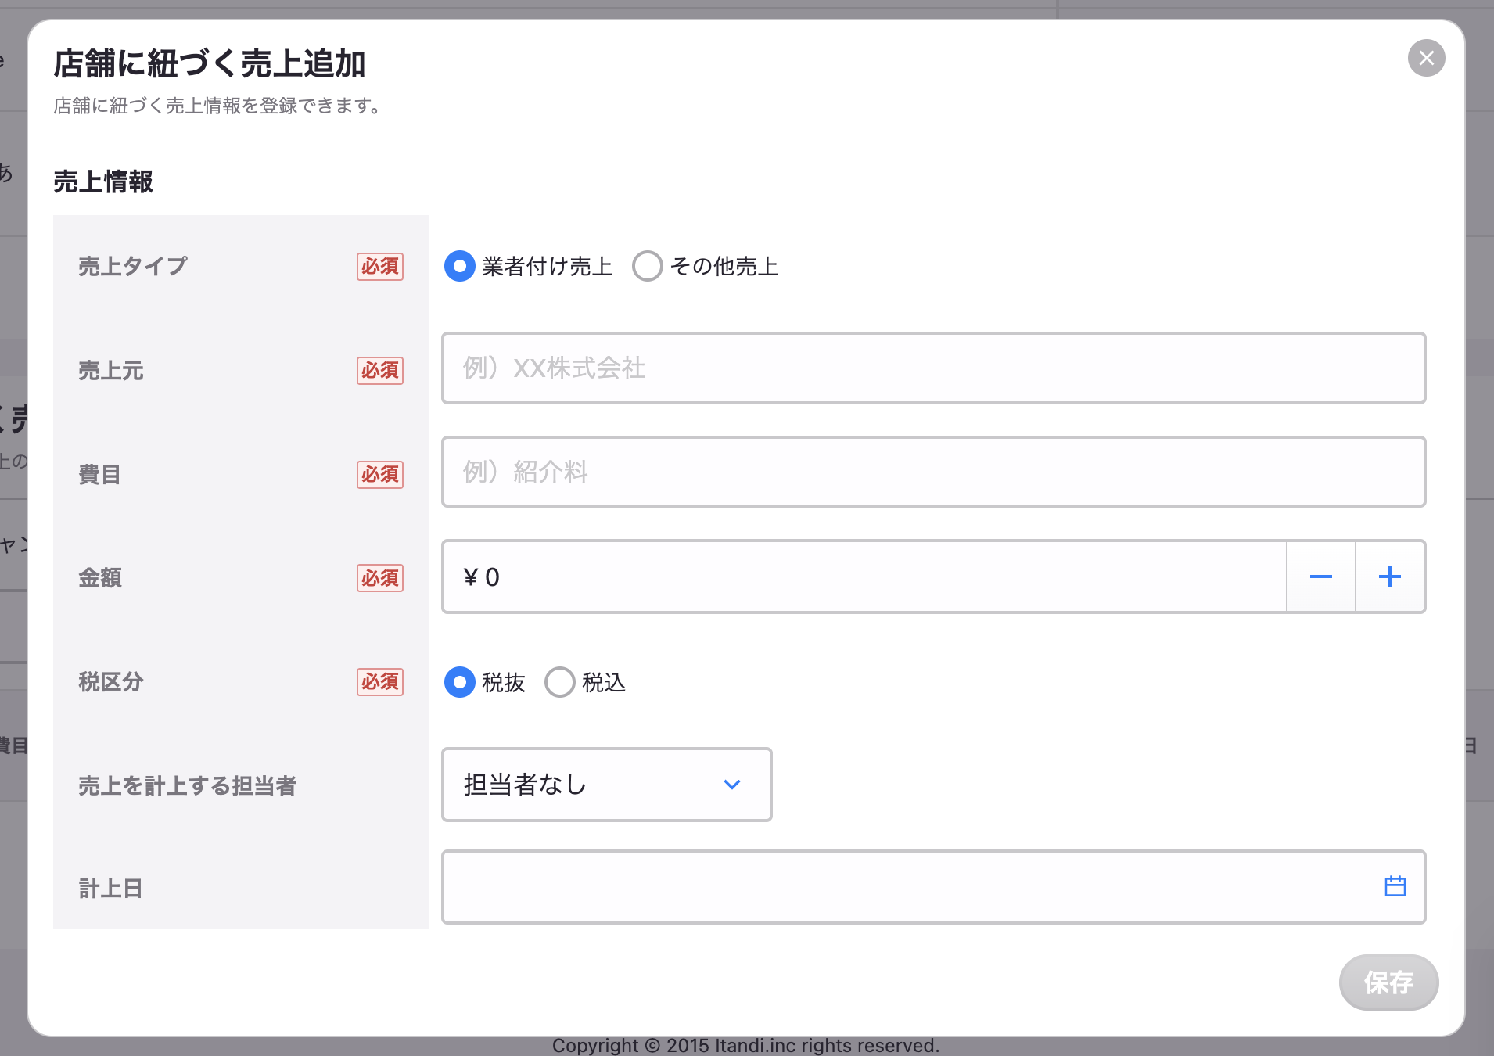Click the 計上日 date field

point(933,887)
